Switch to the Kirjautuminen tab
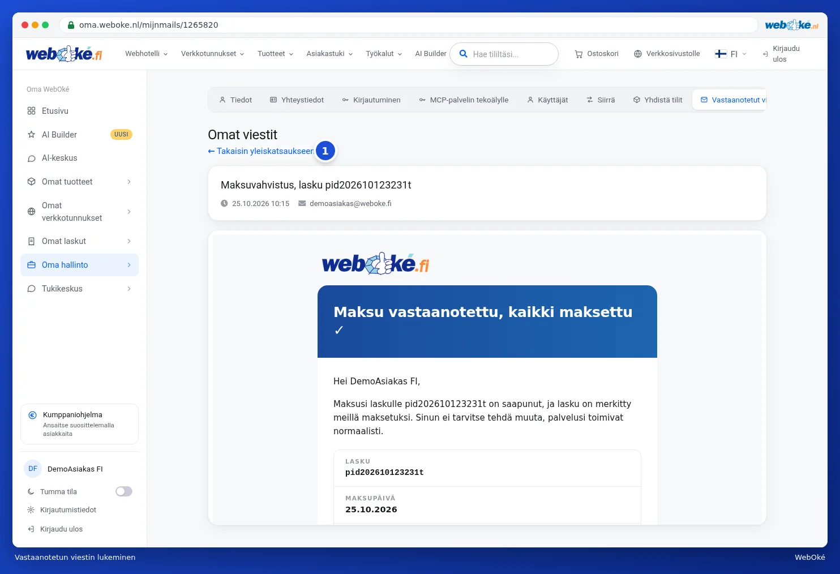The width and height of the screenshot is (840, 574). [371, 100]
